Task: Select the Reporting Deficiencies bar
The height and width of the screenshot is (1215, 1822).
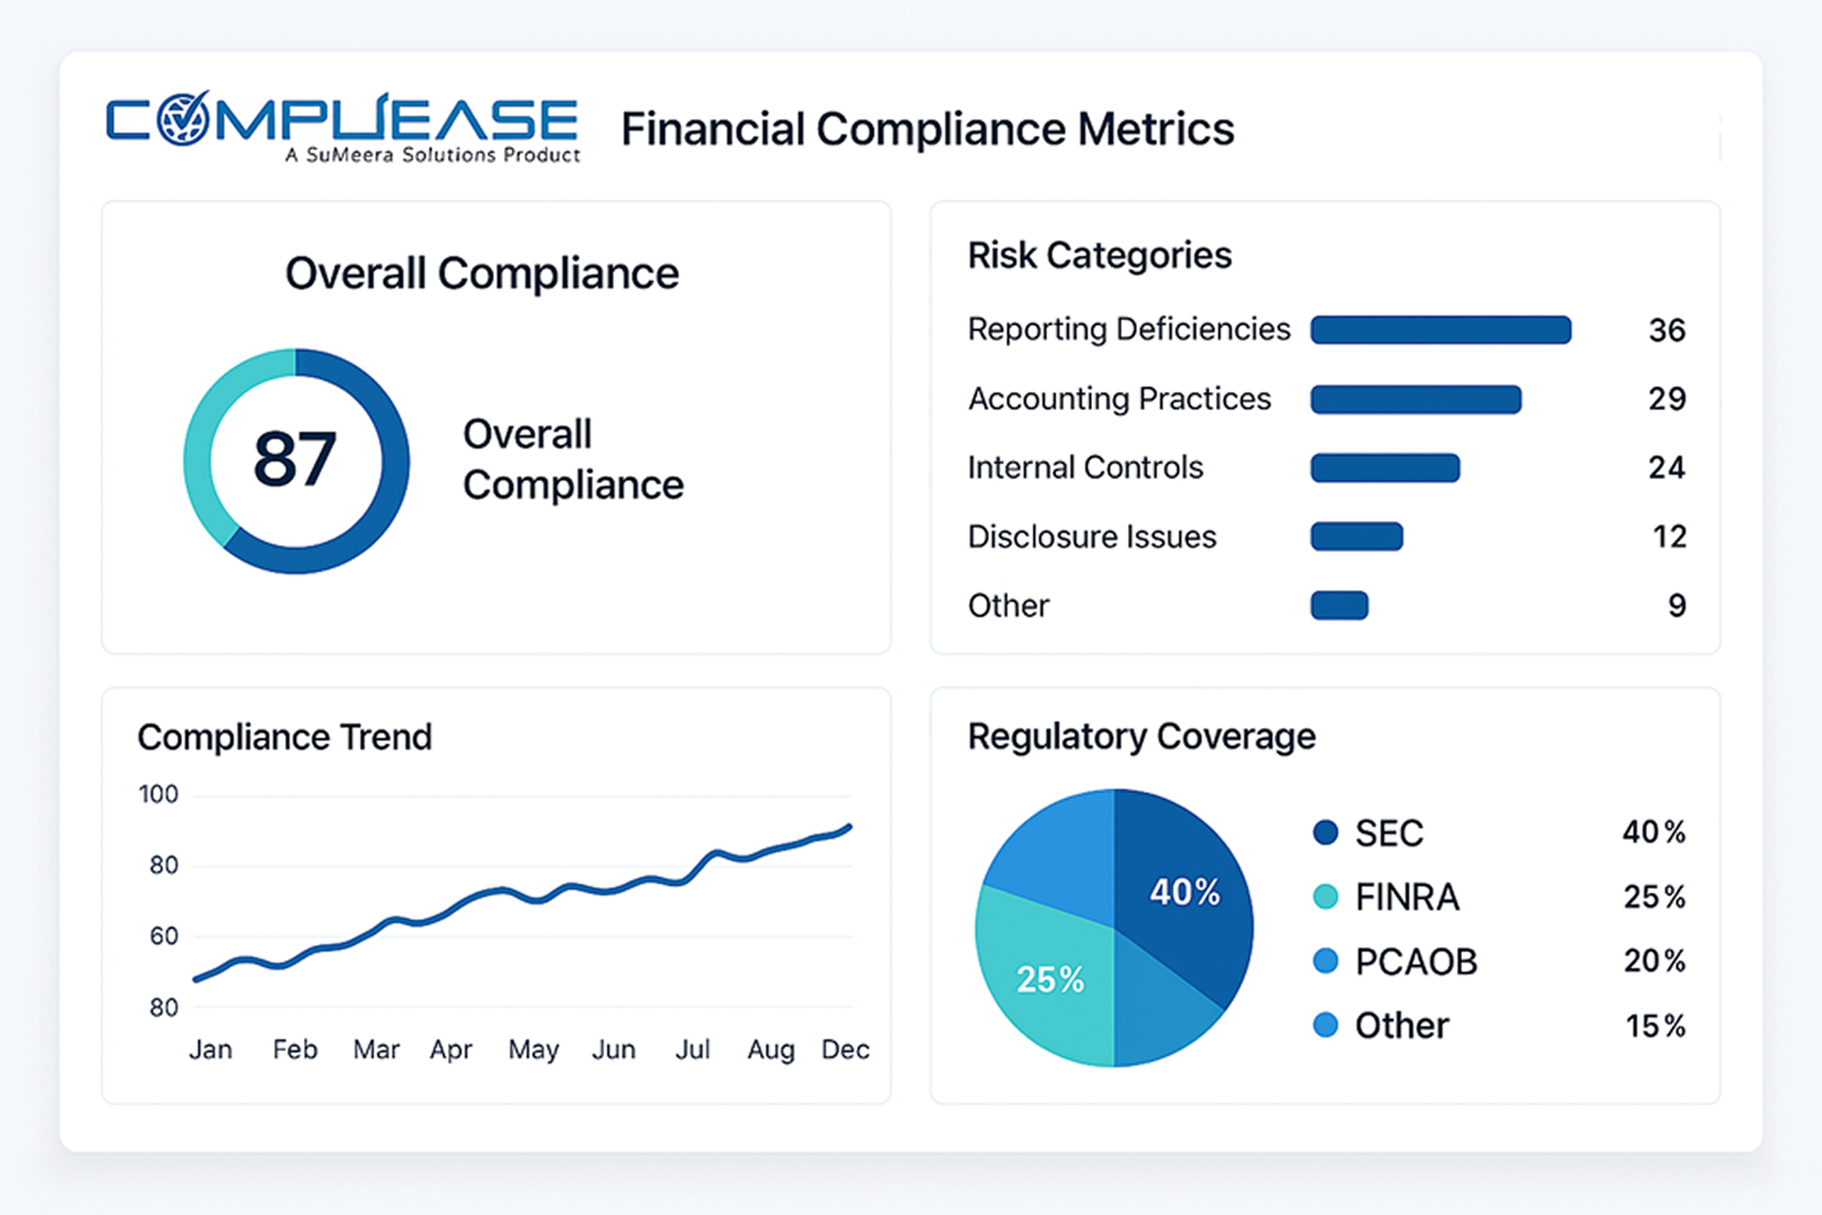Action: tap(1440, 330)
